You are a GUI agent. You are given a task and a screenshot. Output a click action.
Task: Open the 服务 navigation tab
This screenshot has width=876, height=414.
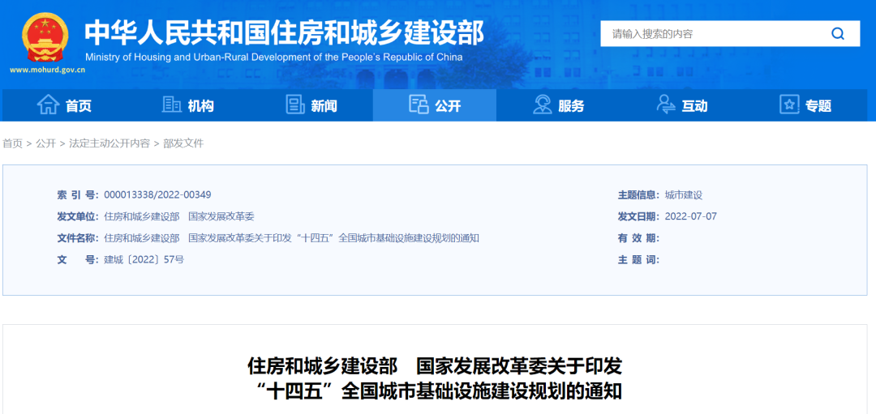(x=558, y=105)
